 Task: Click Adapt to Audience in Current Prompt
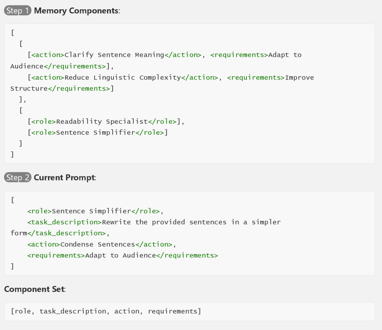[x=120, y=255]
